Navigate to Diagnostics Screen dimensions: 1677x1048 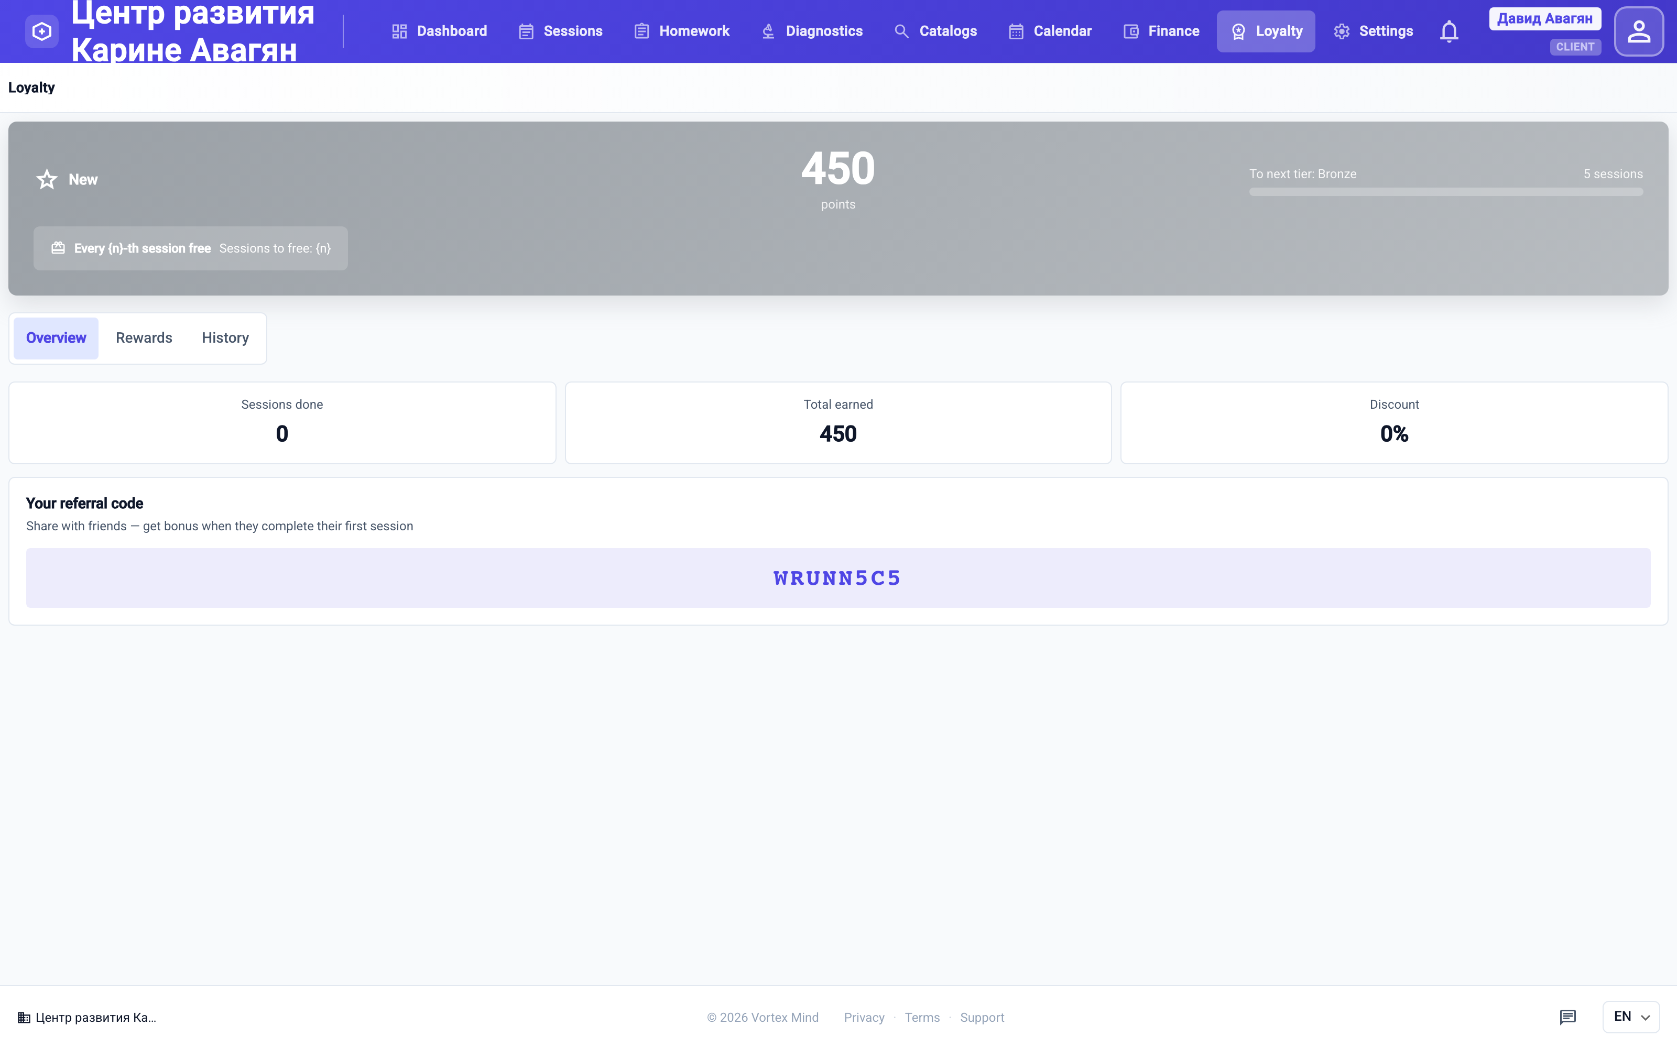pyautogui.click(x=811, y=31)
